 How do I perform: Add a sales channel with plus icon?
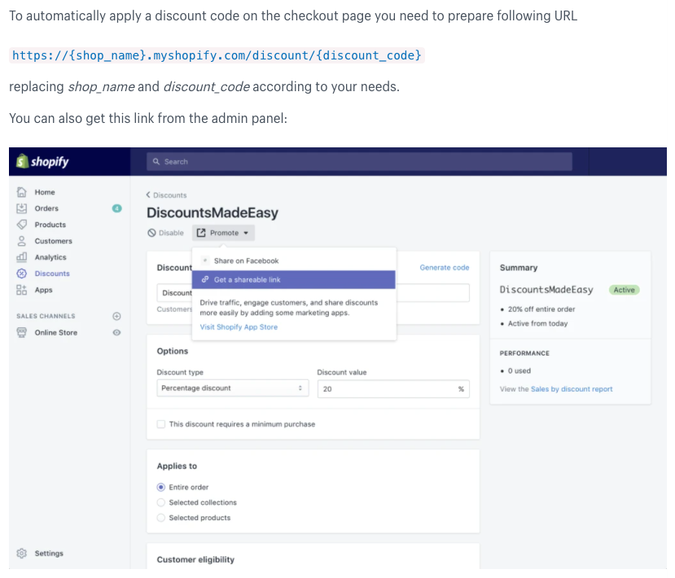tap(116, 316)
